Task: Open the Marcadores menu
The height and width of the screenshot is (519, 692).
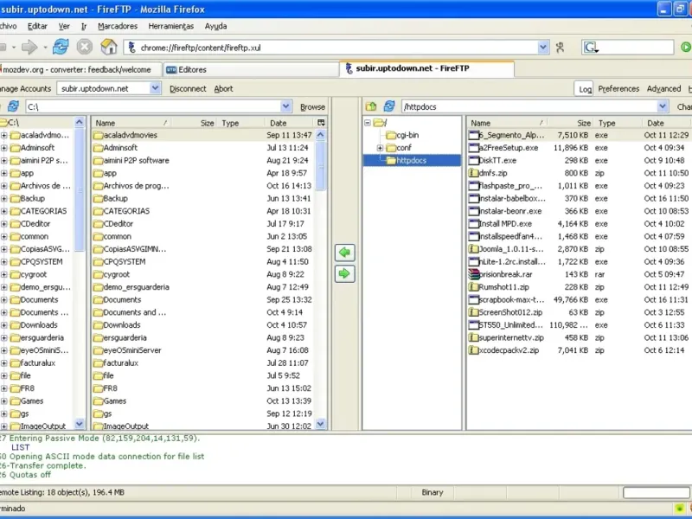Action: [x=118, y=26]
